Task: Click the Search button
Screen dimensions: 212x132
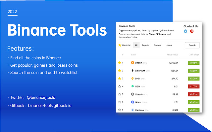Action: (192, 45)
